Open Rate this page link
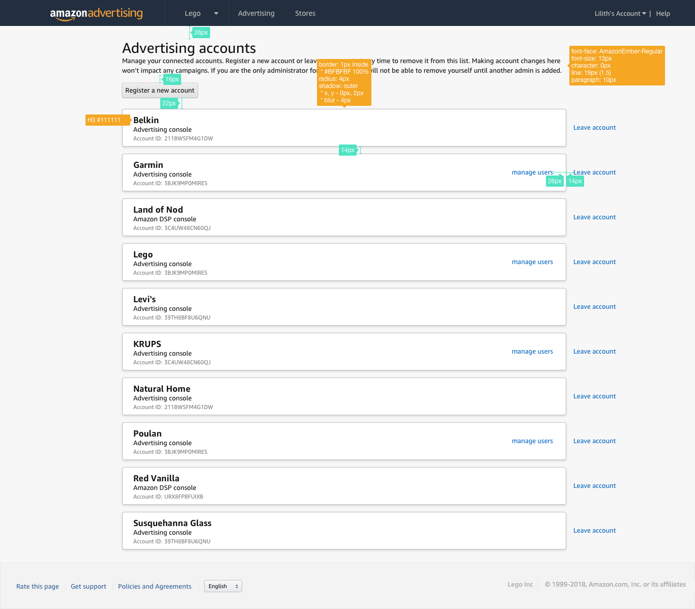The width and height of the screenshot is (695, 609). pos(38,587)
